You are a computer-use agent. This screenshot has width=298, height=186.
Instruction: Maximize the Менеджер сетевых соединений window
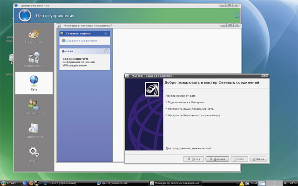point(230,25)
